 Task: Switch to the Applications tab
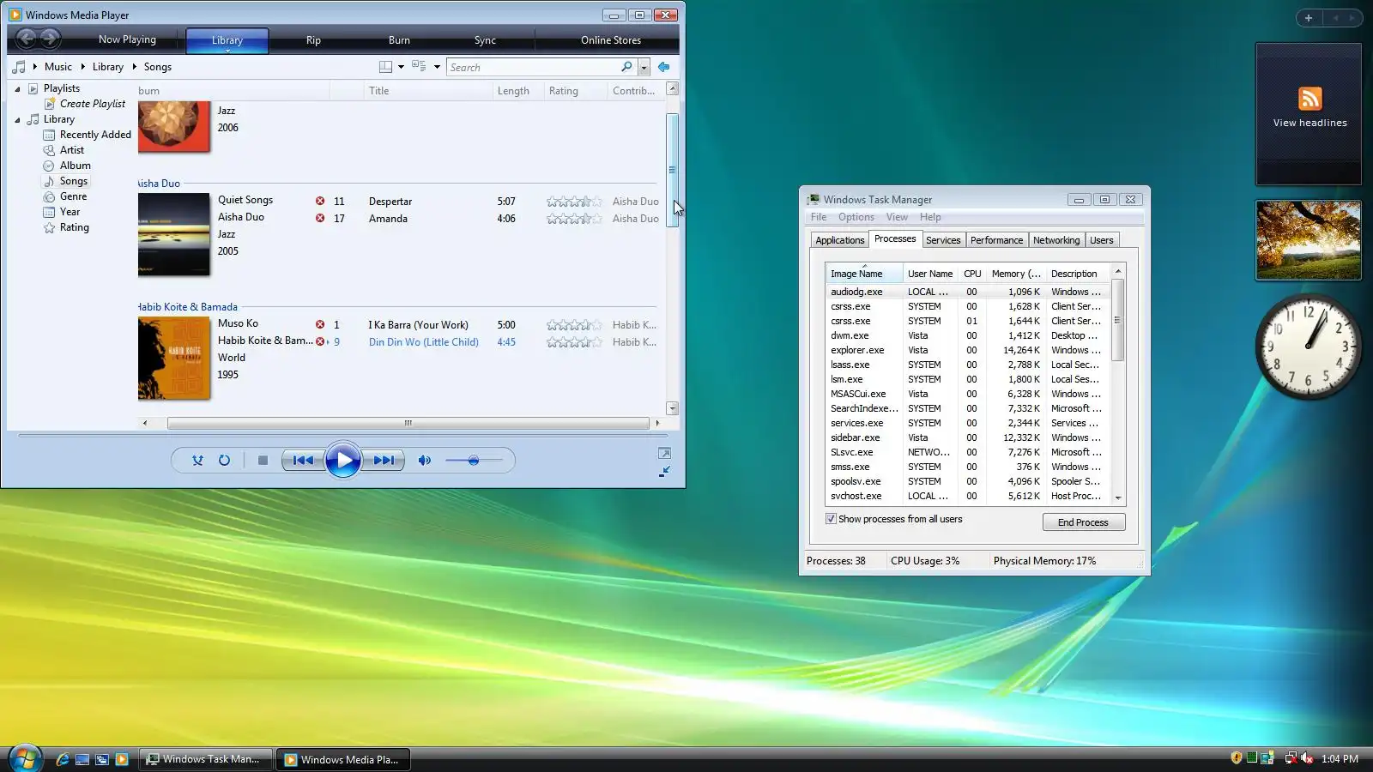(839, 240)
